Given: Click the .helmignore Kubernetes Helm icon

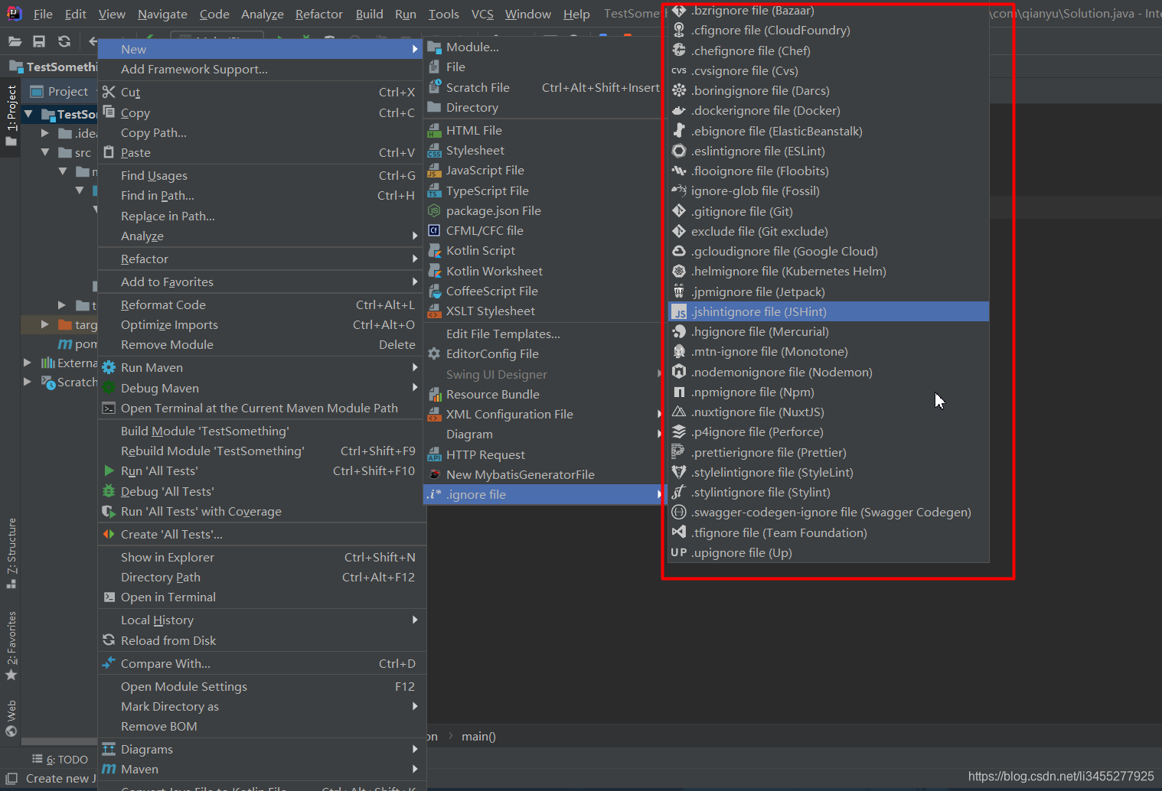Looking at the screenshot, I should click(679, 271).
